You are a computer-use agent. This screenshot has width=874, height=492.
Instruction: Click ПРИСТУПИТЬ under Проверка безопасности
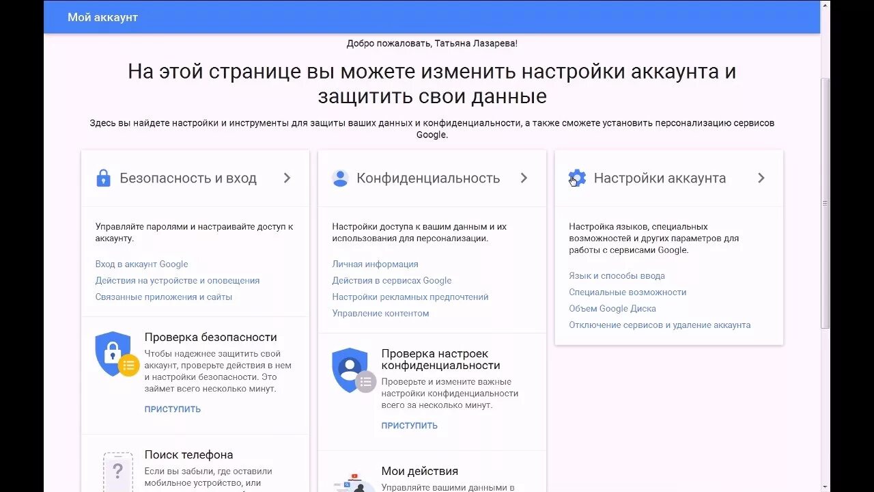click(x=173, y=409)
